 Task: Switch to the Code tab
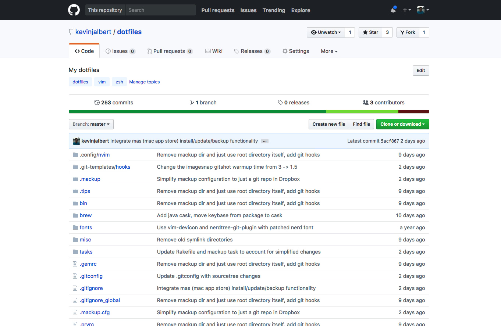(84, 51)
